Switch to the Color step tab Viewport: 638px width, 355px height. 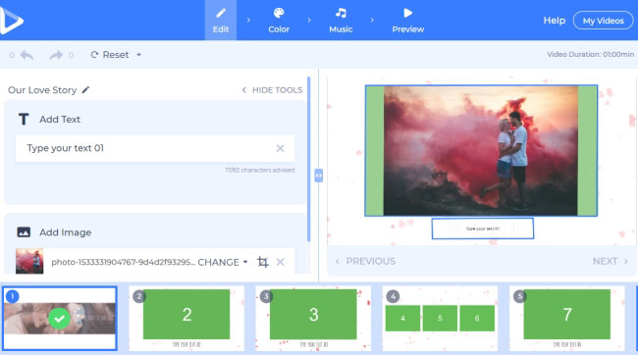click(x=279, y=21)
